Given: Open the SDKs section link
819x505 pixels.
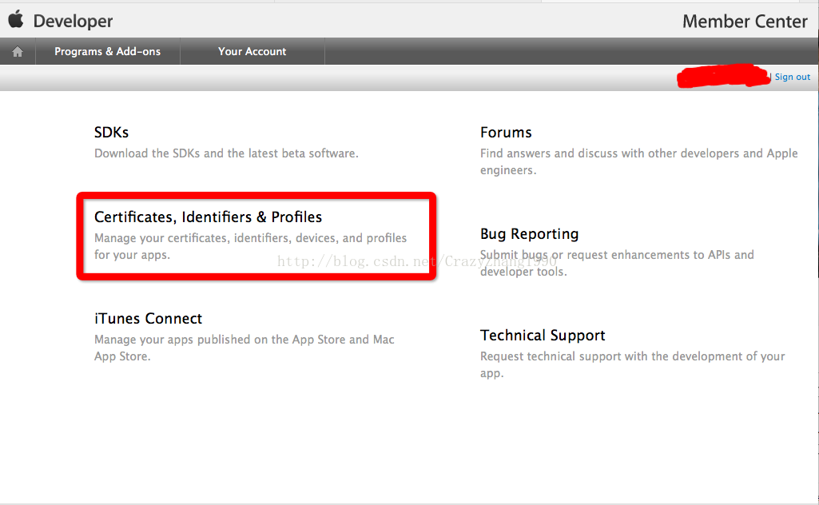Looking at the screenshot, I should pos(111,132).
